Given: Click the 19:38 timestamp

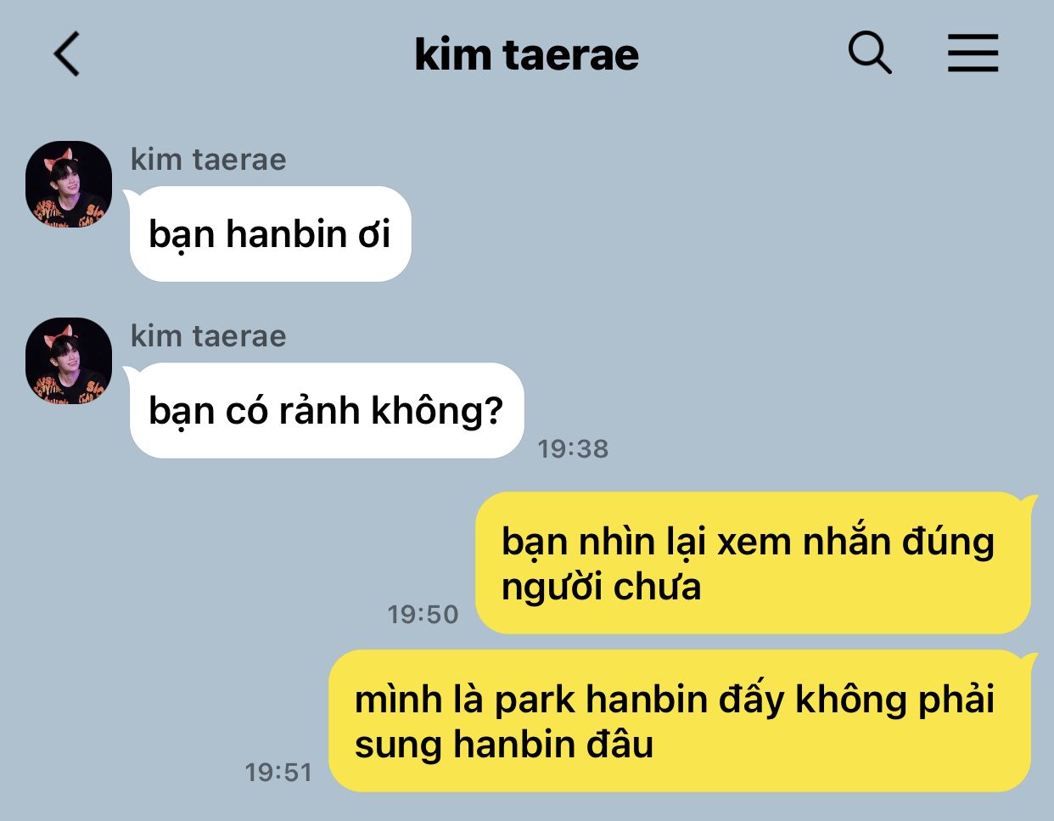Looking at the screenshot, I should coord(573,448).
